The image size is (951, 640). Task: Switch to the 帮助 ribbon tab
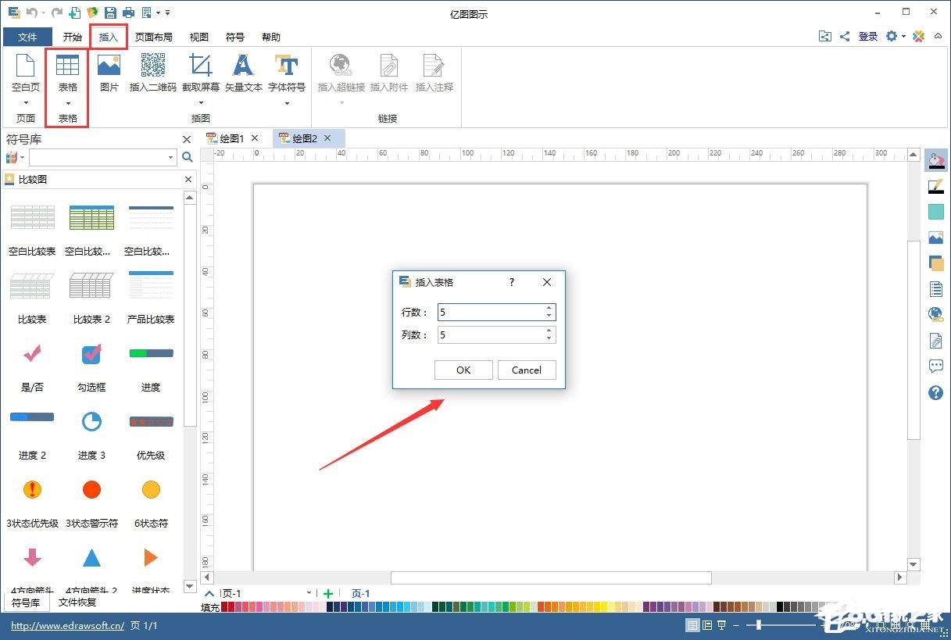coord(270,37)
